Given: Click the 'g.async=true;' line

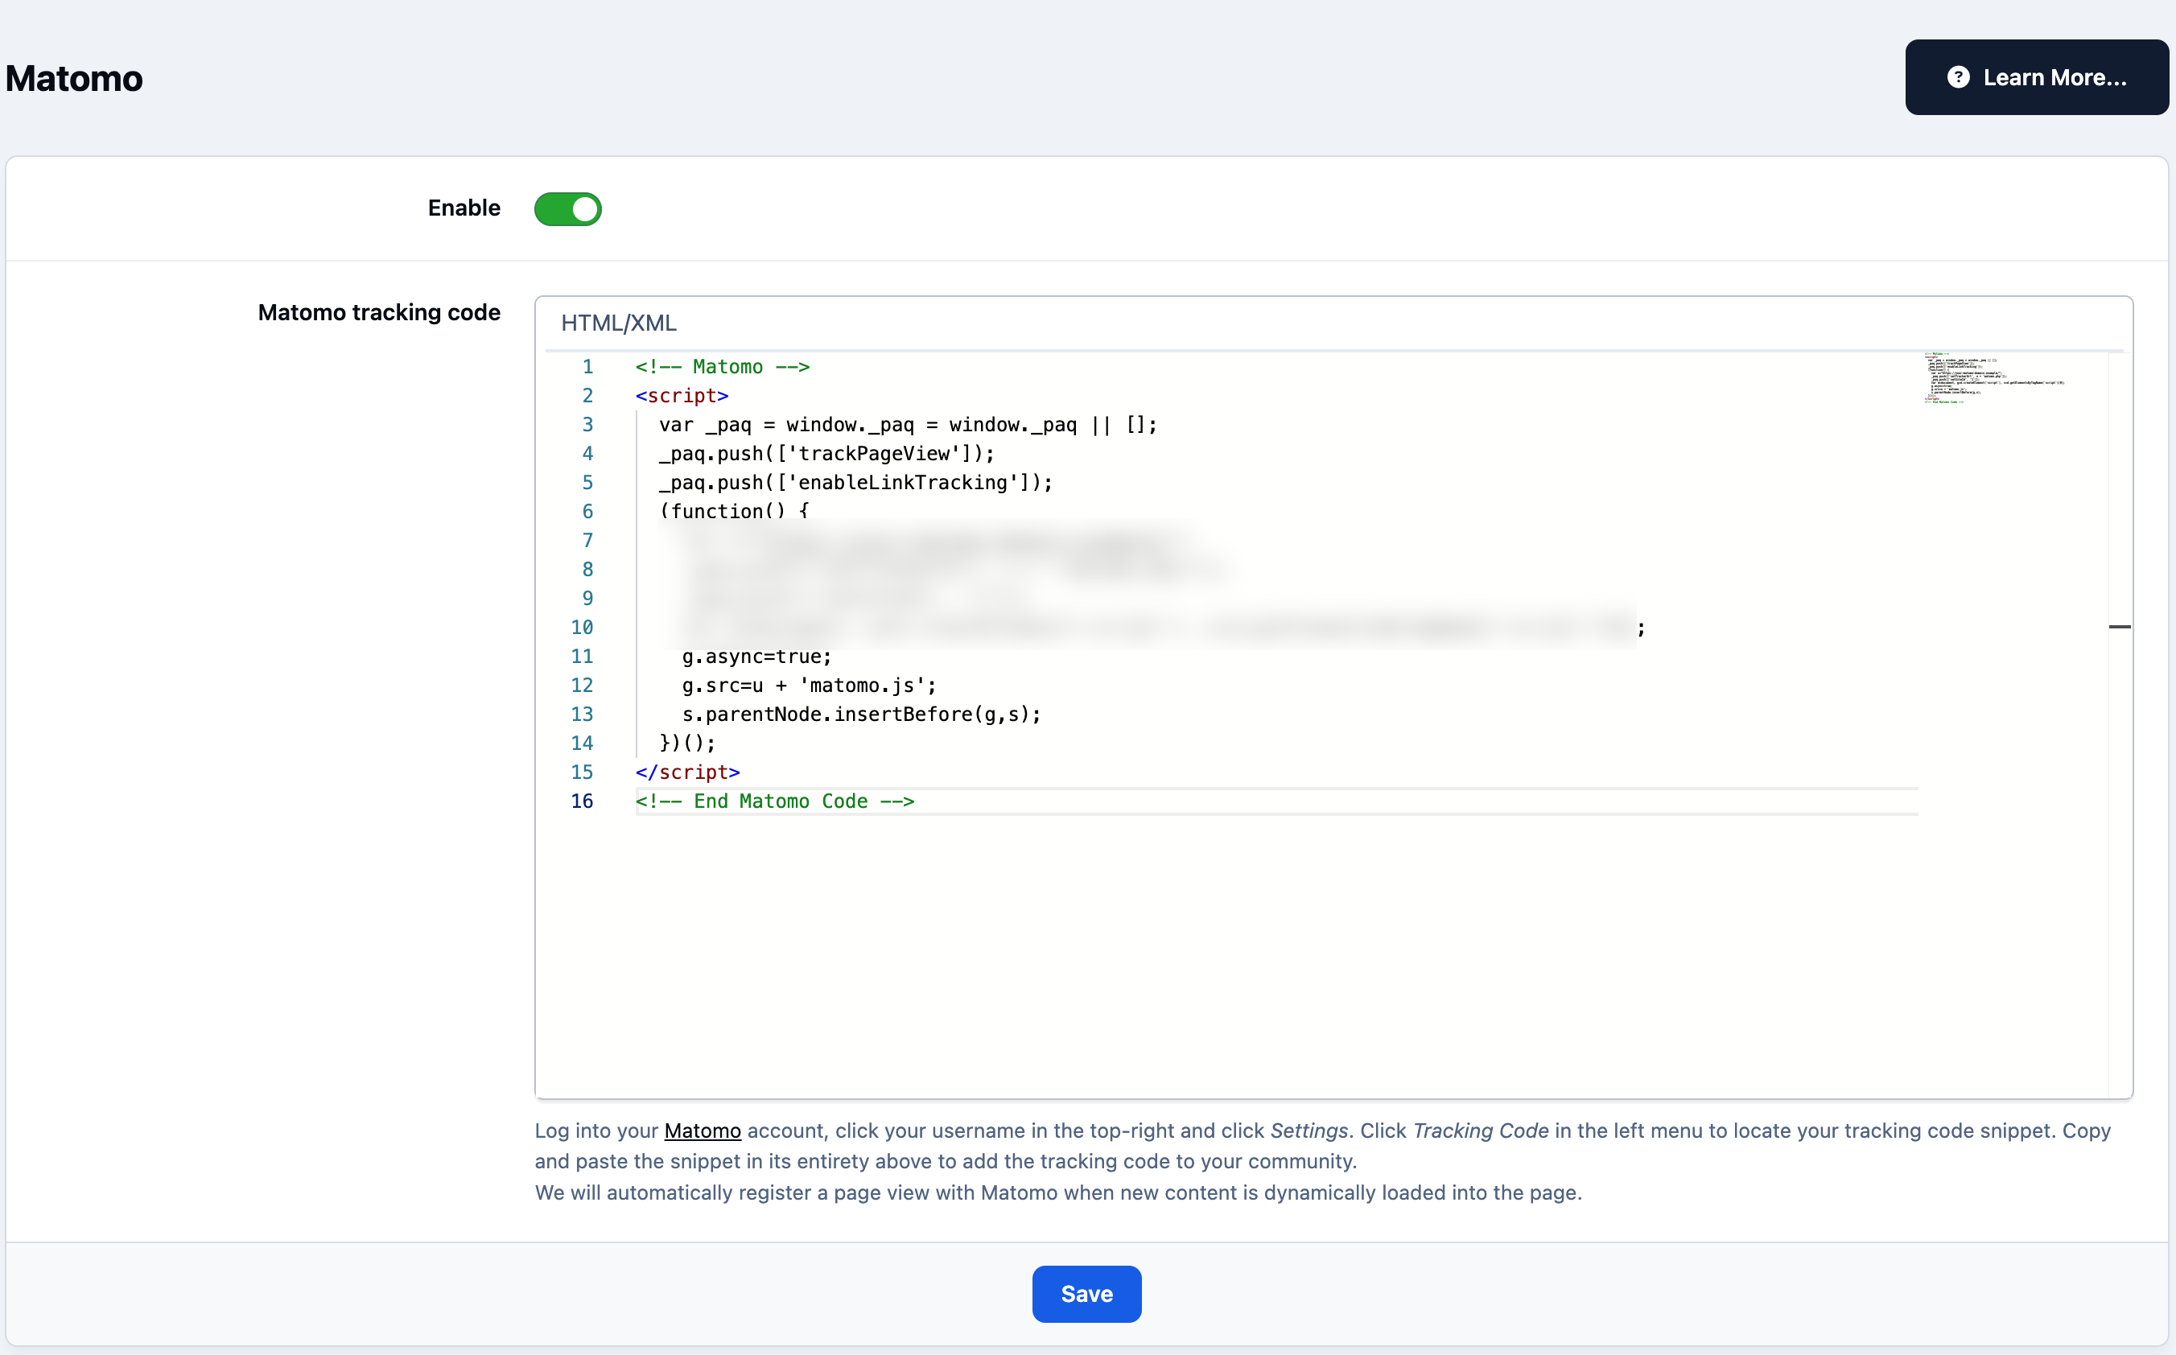Looking at the screenshot, I should (756, 656).
